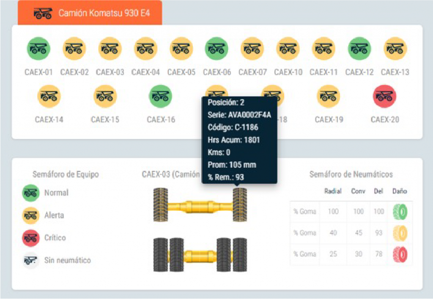
Task: Click the green tire damage indicator
Action: point(400,211)
